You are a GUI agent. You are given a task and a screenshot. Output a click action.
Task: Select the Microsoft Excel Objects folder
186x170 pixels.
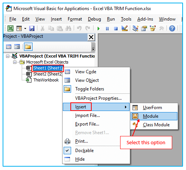[47, 62]
